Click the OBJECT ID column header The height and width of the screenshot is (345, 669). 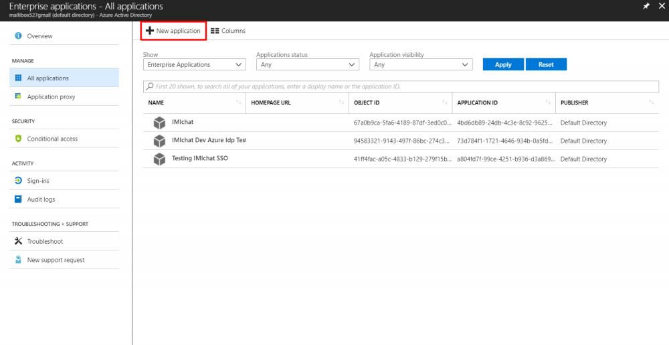tap(367, 103)
